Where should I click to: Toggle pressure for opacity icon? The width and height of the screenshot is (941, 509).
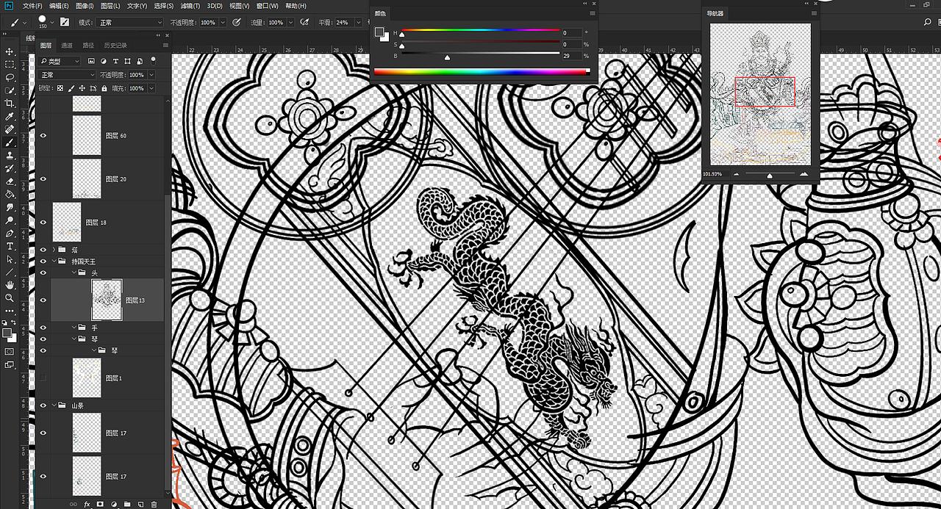pyautogui.click(x=237, y=23)
